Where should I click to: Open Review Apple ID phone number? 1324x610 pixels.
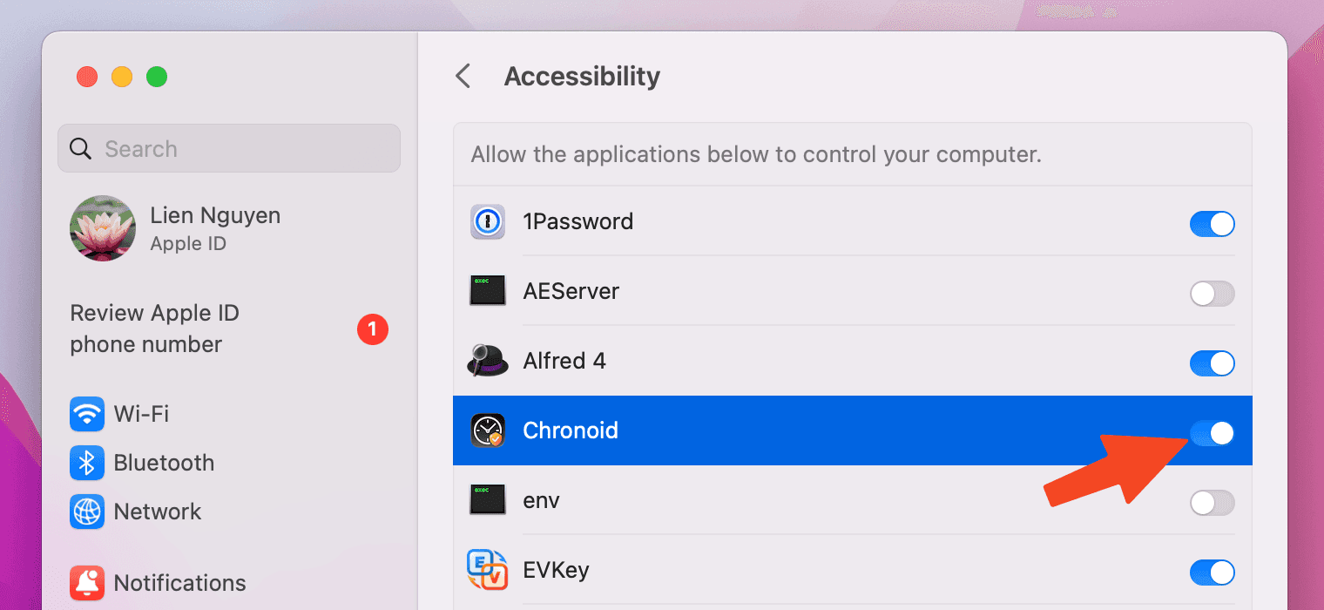(x=154, y=329)
